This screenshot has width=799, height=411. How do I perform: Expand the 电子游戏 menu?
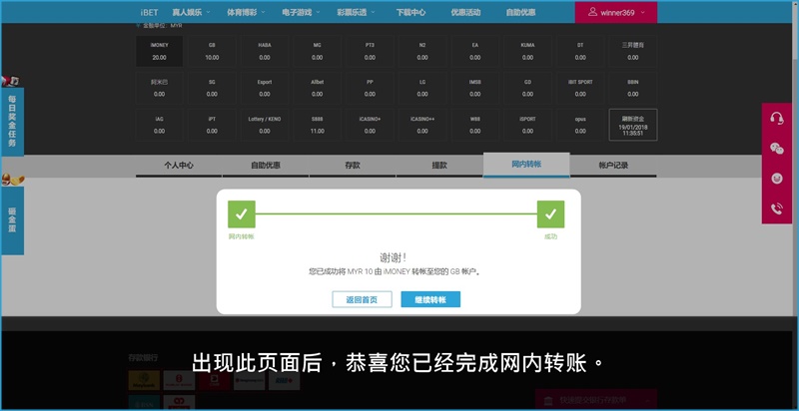point(301,12)
